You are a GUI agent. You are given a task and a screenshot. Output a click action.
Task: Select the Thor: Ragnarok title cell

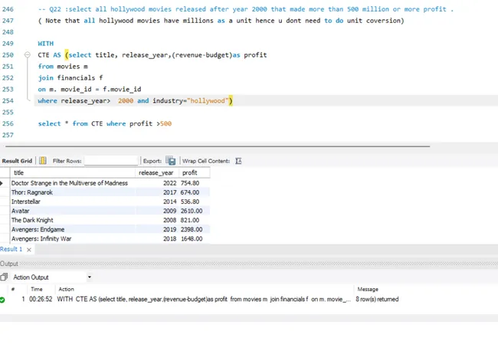(x=73, y=192)
